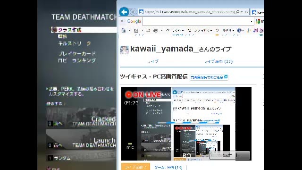Viewport: 302px width, 170px height.
Task: Focus the twitcasting URL address field
Action: (189, 12)
